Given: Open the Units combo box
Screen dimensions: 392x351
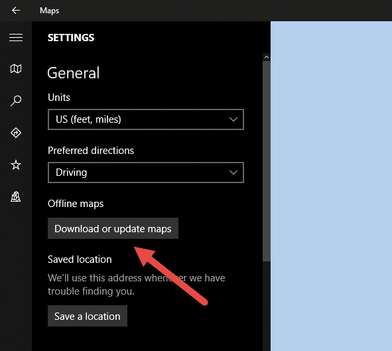Looking at the screenshot, I should pyautogui.click(x=146, y=119).
